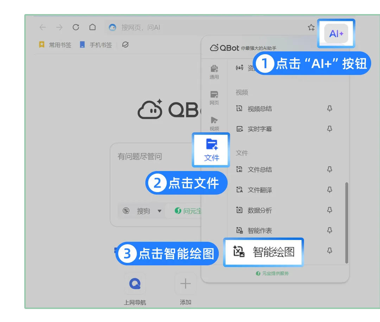380x322 pixels.
Task: Open 常用书签 bookmarks folder
Action: click(55, 45)
